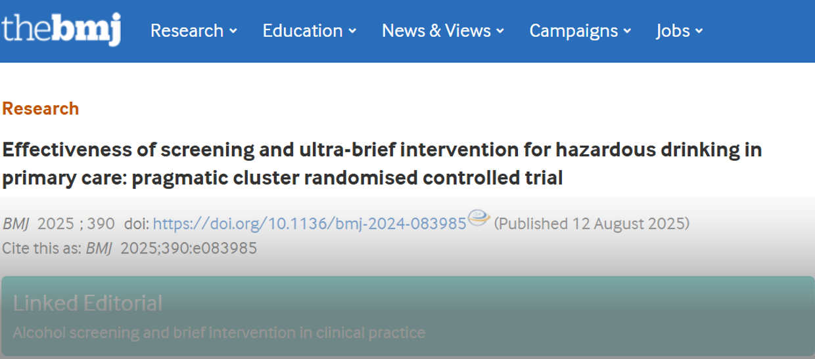Open the Linked Editorial heading
The height and width of the screenshot is (359, 815).
[x=87, y=303]
